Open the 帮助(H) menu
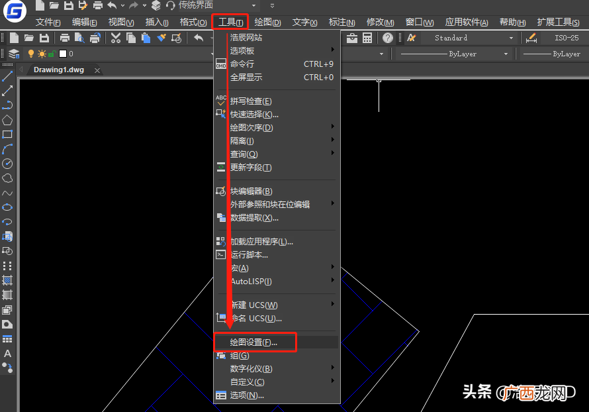 [x=512, y=22]
